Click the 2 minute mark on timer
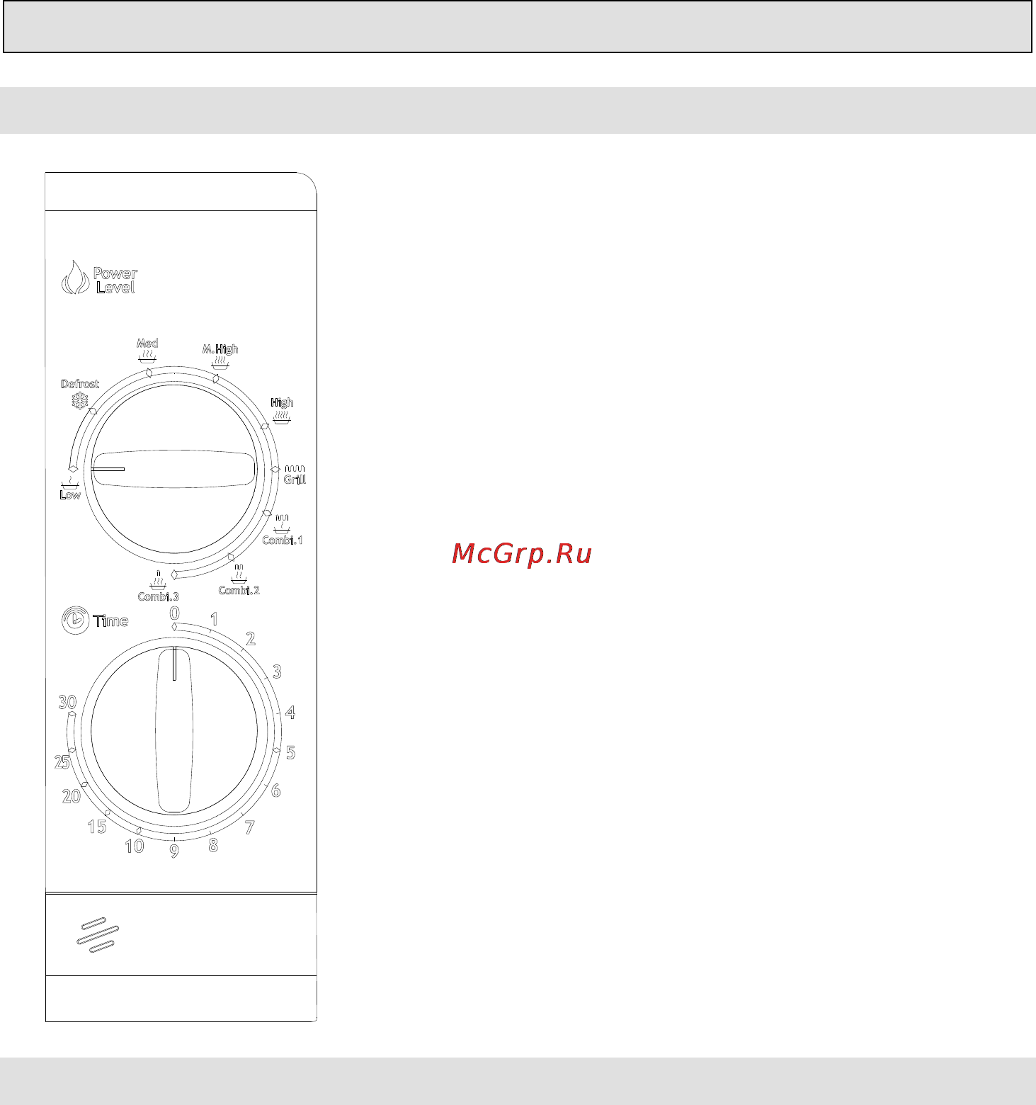 (x=251, y=639)
